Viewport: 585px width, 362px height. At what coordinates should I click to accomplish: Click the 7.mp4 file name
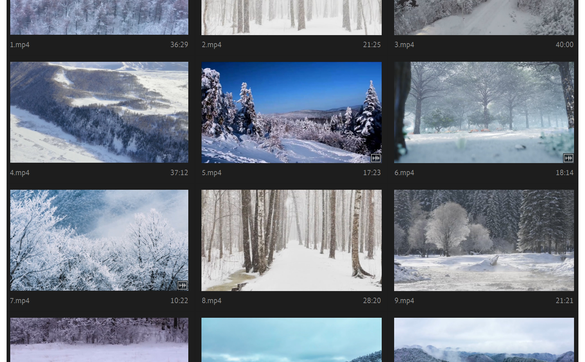(x=20, y=301)
